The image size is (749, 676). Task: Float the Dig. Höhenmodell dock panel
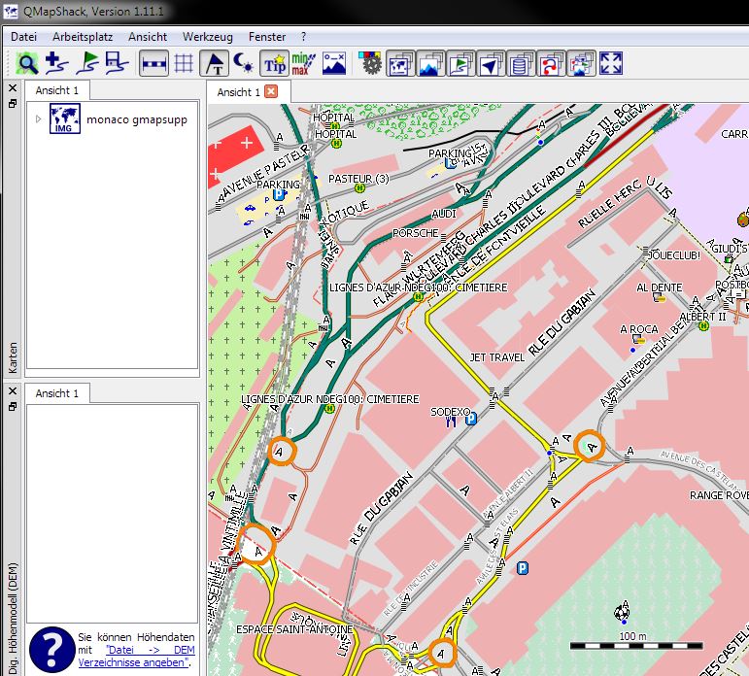pyautogui.click(x=13, y=407)
